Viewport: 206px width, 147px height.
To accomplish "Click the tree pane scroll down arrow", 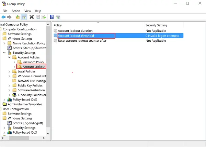I will [x=48, y=134].
